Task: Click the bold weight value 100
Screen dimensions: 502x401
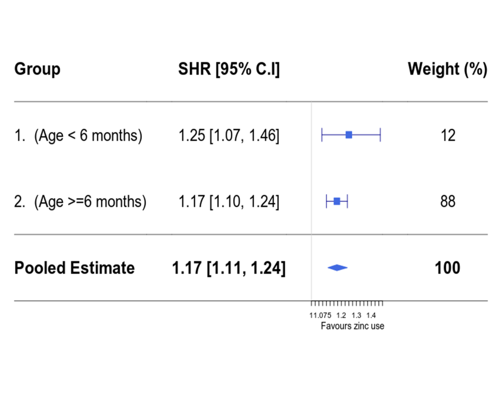Action: (448, 268)
